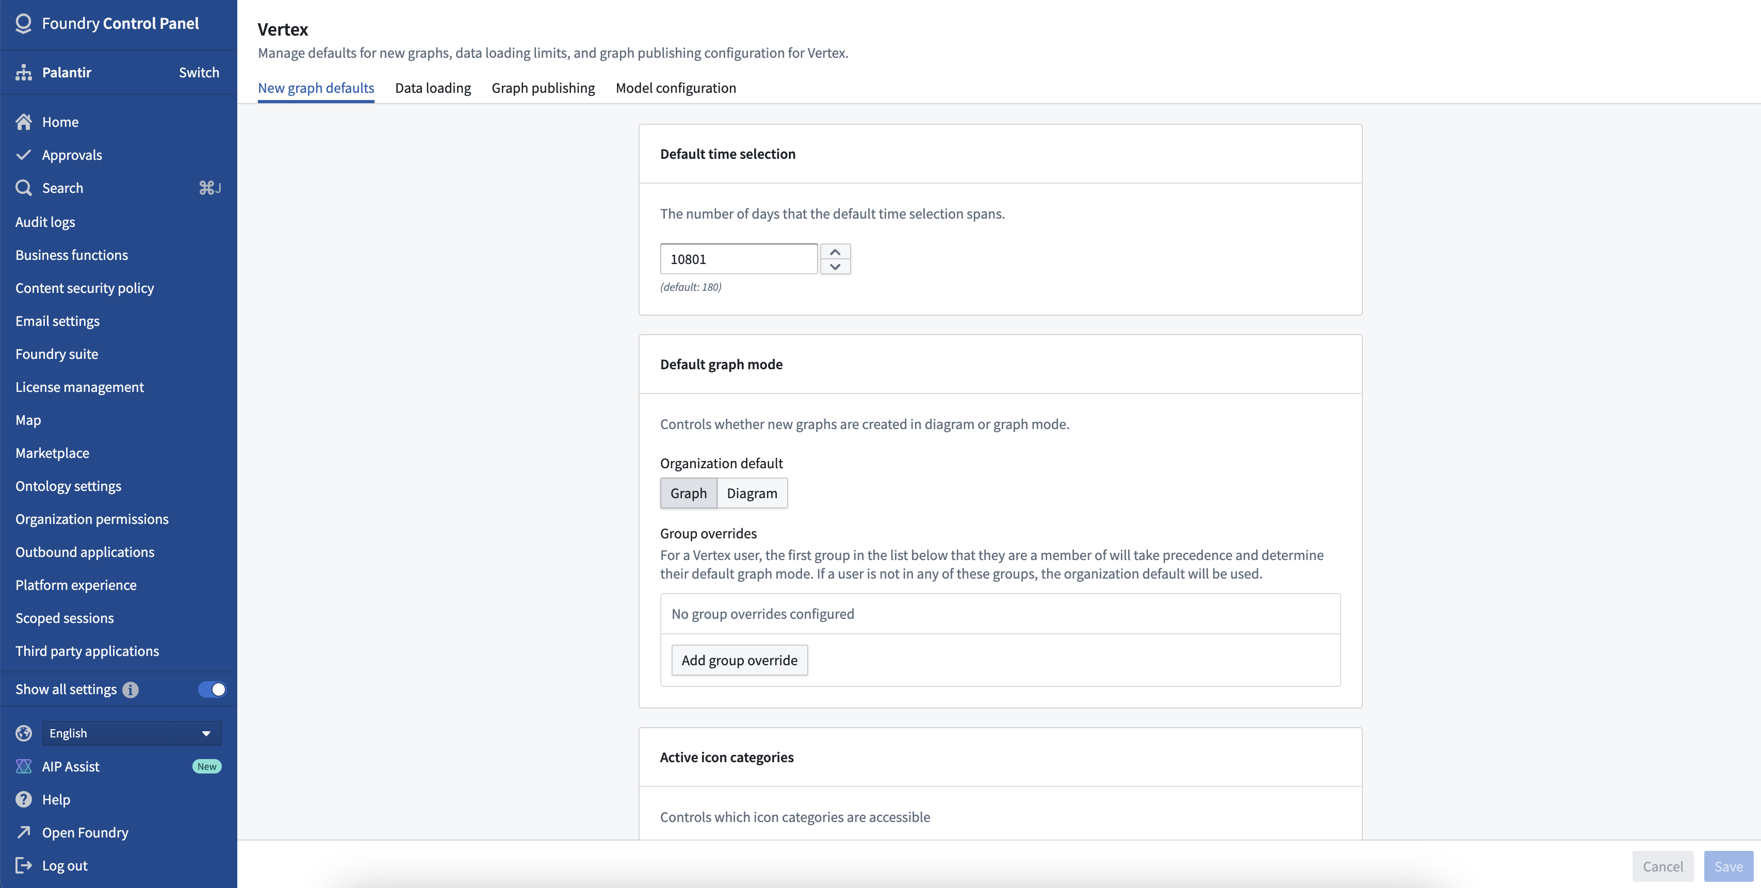This screenshot has width=1761, height=888.
Task: Select Diagram as organization default mode
Action: pyautogui.click(x=752, y=493)
